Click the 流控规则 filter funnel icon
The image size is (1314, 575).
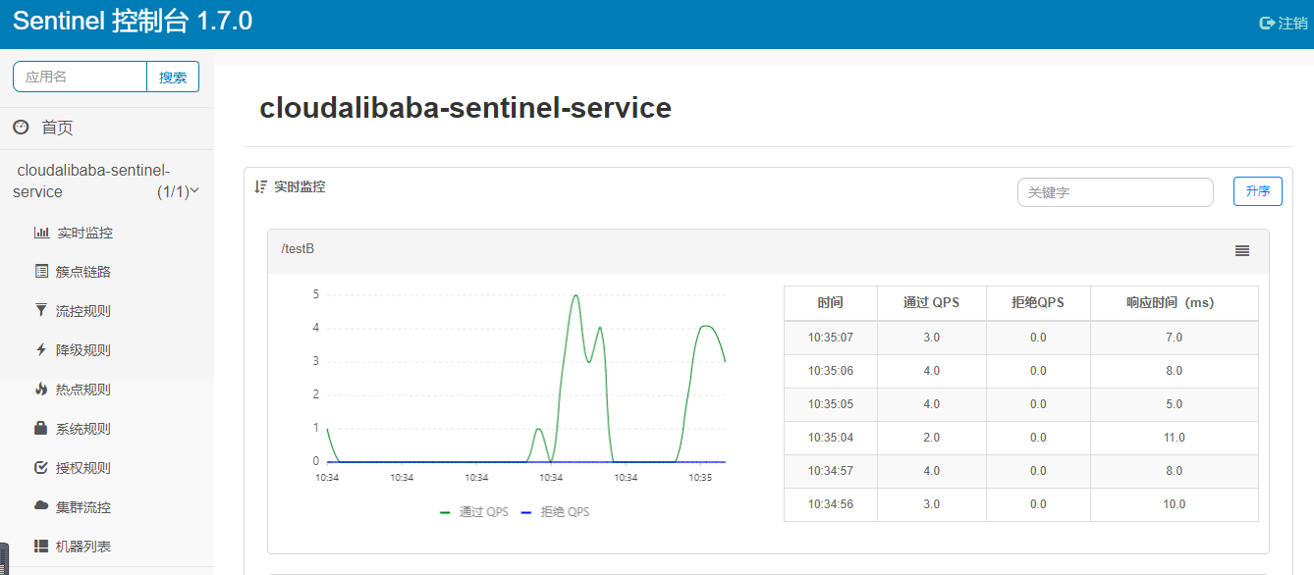click(x=41, y=311)
